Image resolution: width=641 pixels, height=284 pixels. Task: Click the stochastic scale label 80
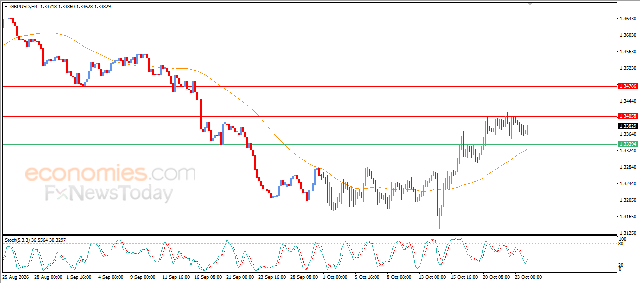click(x=621, y=245)
